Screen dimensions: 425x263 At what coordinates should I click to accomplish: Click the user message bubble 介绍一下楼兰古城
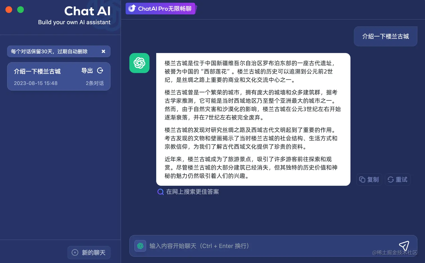[x=385, y=36]
